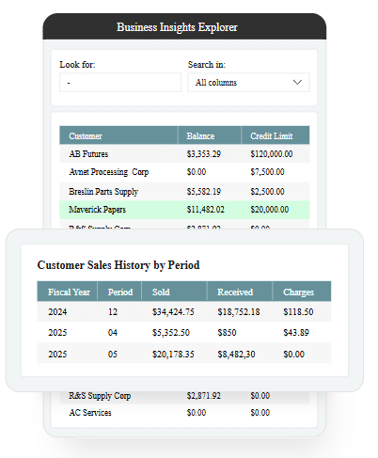This screenshot has height=458, width=378.
Task: Click the period 12 cell
Action: 113,312
